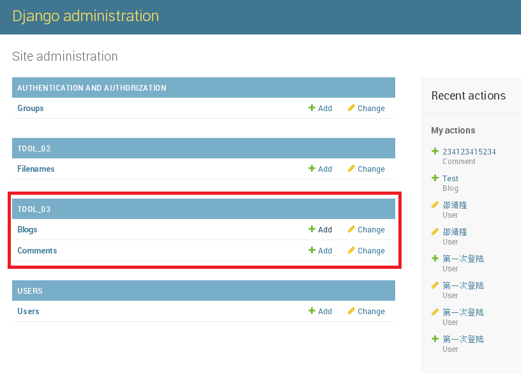Click Change link for Users
Screen dimensions: 521x378
click(x=371, y=311)
